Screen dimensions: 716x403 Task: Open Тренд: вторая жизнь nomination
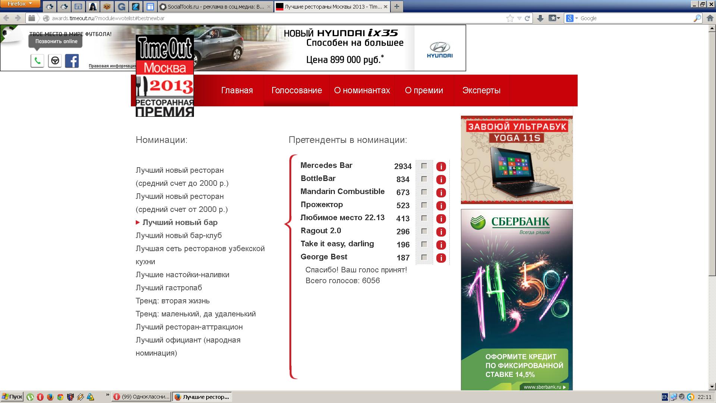tap(173, 301)
